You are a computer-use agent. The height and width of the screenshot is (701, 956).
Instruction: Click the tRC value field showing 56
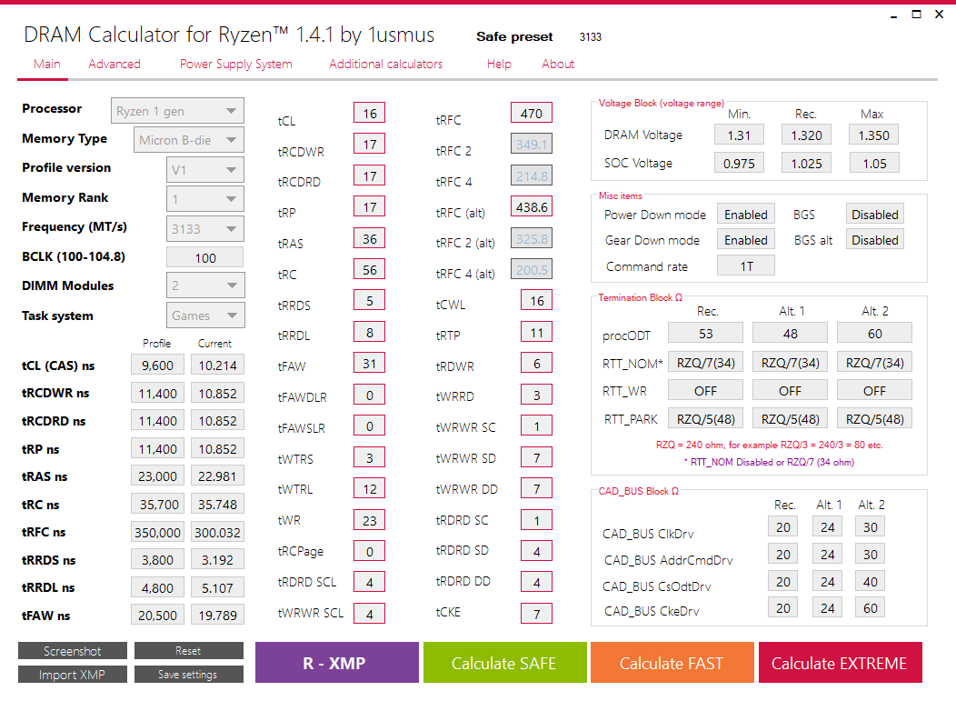[x=370, y=270]
